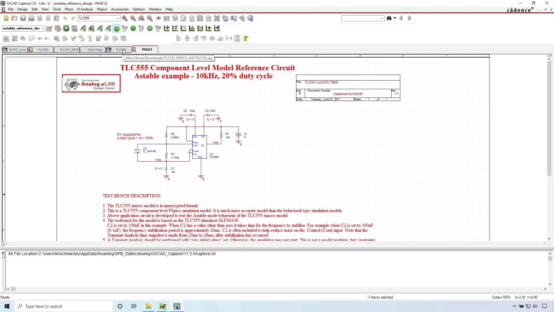This screenshot has height=312, width=554.
Task: Open the File menu
Action: [x=10, y=9]
